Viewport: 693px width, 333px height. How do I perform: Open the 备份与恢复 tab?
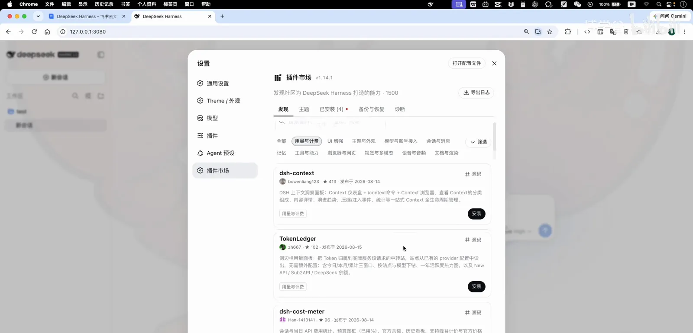click(x=371, y=109)
